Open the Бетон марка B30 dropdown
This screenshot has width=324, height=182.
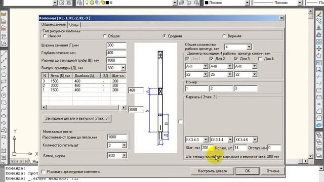pyautogui.click(x=124, y=155)
